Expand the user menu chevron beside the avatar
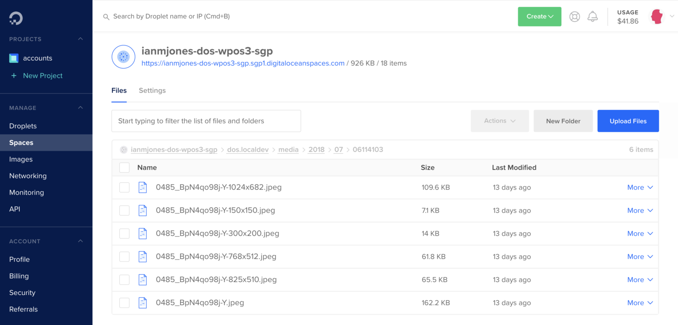Viewport: 678px width, 325px height. point(672,17)
